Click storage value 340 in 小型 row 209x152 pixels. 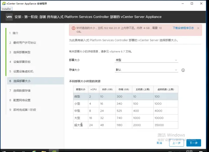(119, 104)
